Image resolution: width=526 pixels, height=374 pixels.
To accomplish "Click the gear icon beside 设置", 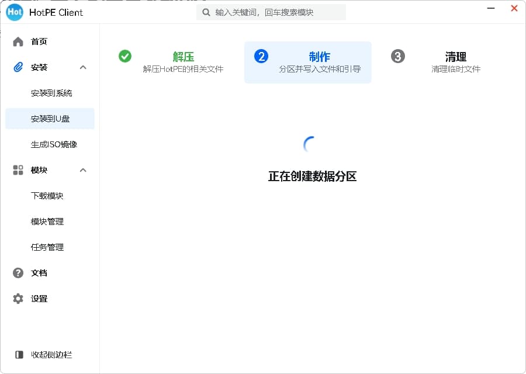I will pyautogui.click(x=18, y=299).
